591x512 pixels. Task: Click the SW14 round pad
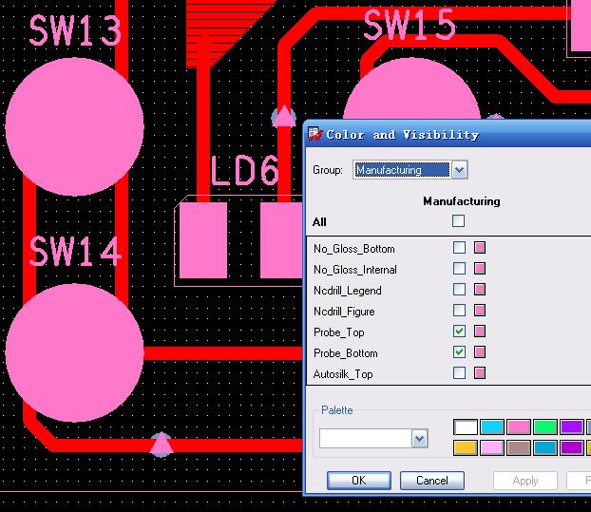click(x=74, y=352)
